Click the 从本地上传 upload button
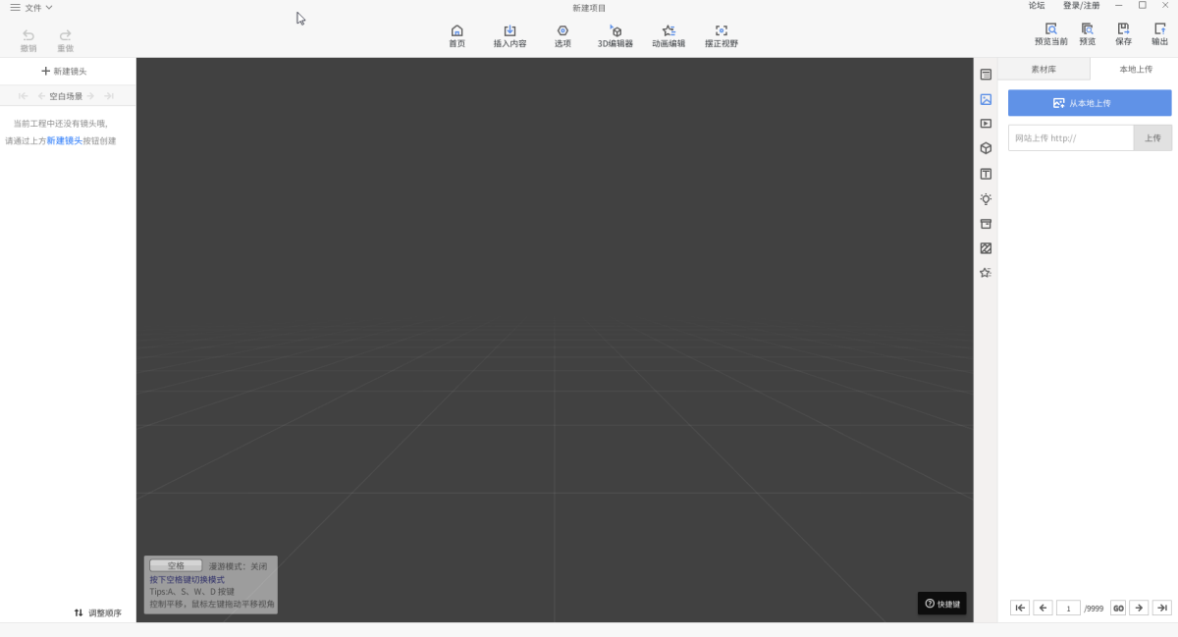This screenshot has width=1178, height=637. pyautogui.click(x=1090, y=102)
